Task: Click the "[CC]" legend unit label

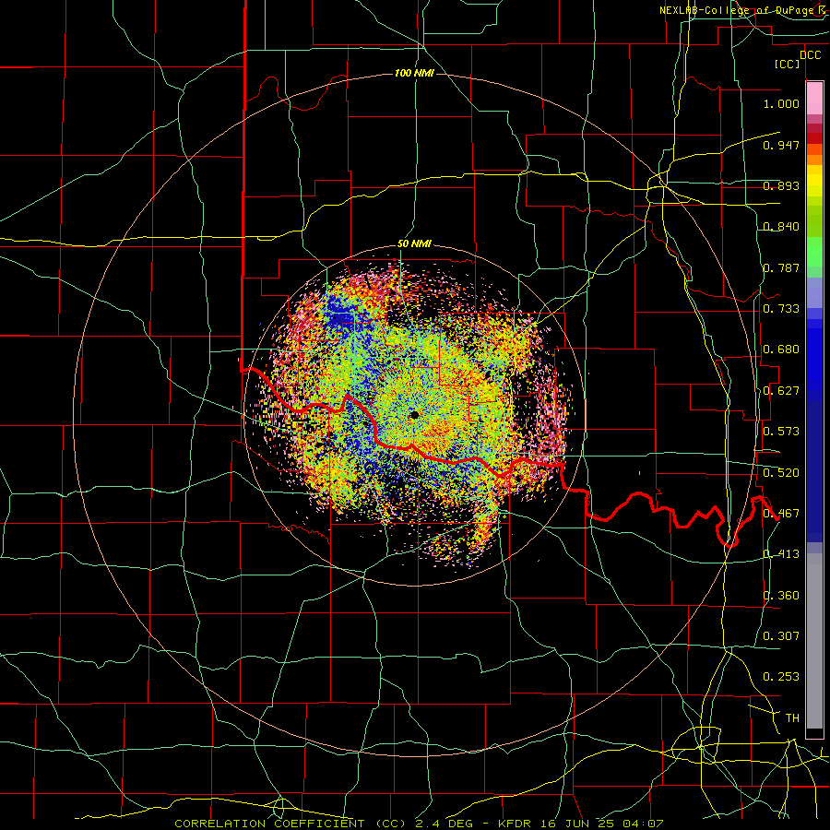Action: coord(788,64)
